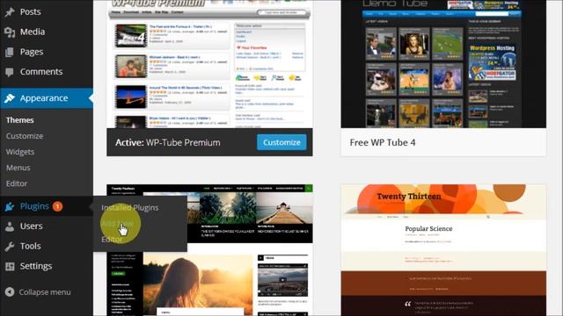The image size is (563, 316).
Task: Open Customize under Appearance sidebar
Action: 25,136
